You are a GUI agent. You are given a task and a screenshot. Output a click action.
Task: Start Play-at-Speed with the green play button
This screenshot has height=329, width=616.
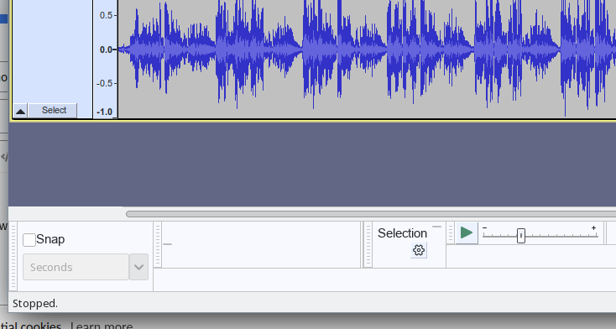[467, 232]
